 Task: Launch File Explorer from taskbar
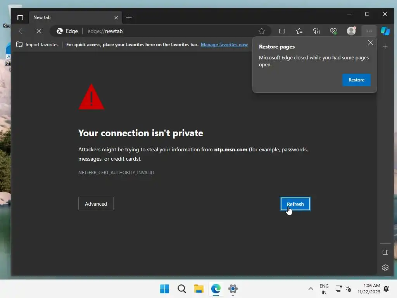click(199, 289)
